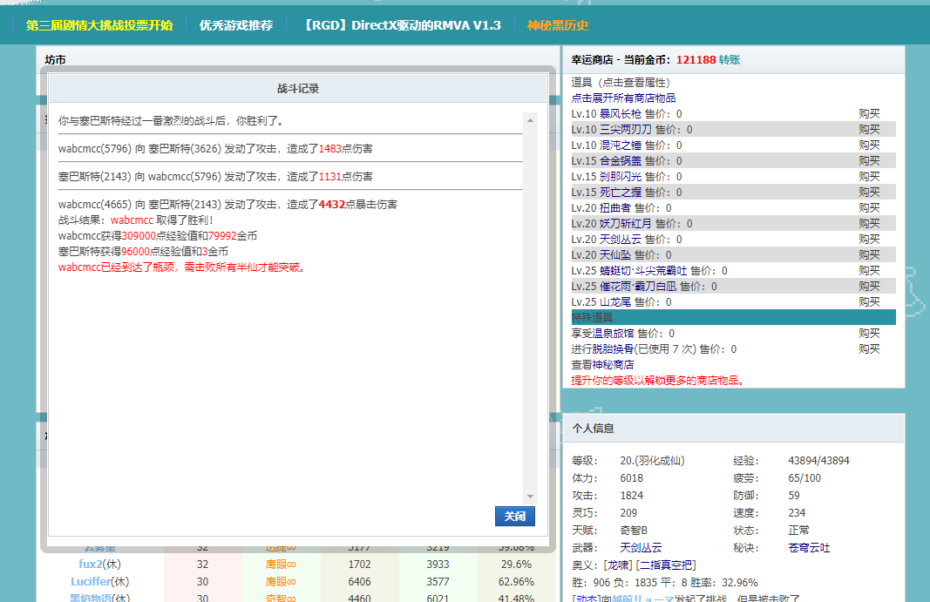This screenshot has height=602, width=930.
Task: Click [龙啸] skill link
Action: click(617, 565)
